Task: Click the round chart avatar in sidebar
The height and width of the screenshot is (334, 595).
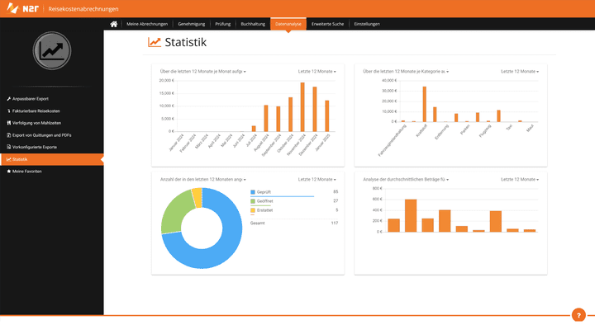Action: coord(51,51)
